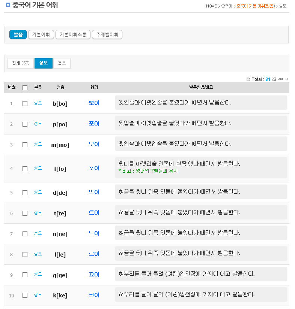
Task: Click the HOME breadcrumb link
Action: (211, 6)
